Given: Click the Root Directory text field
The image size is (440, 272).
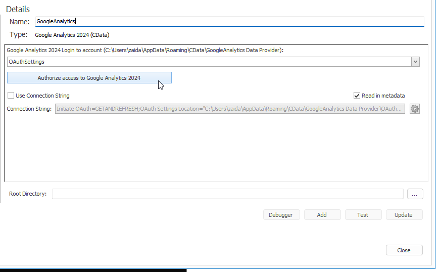Looking at the screenshot, I should coord(227,194).
